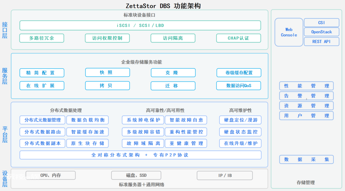
Task: Select the 在线扩展 box
Action: 42,86
